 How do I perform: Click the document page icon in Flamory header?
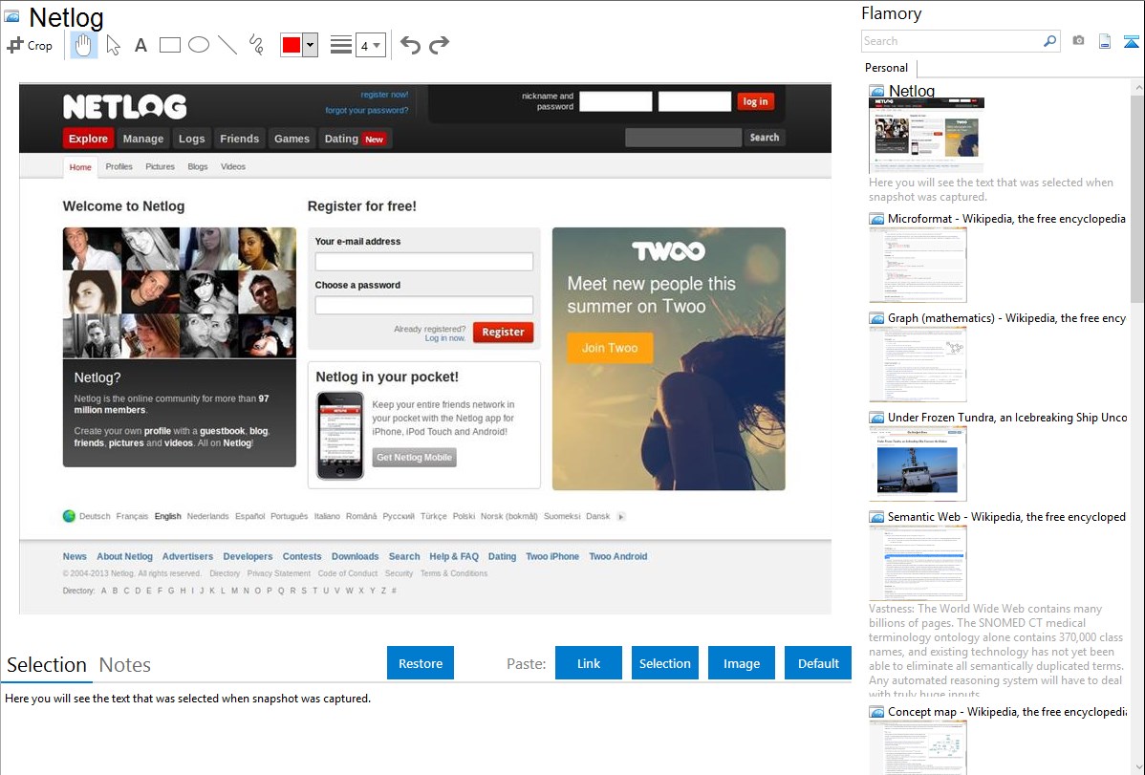click(x=1105, y=41)
